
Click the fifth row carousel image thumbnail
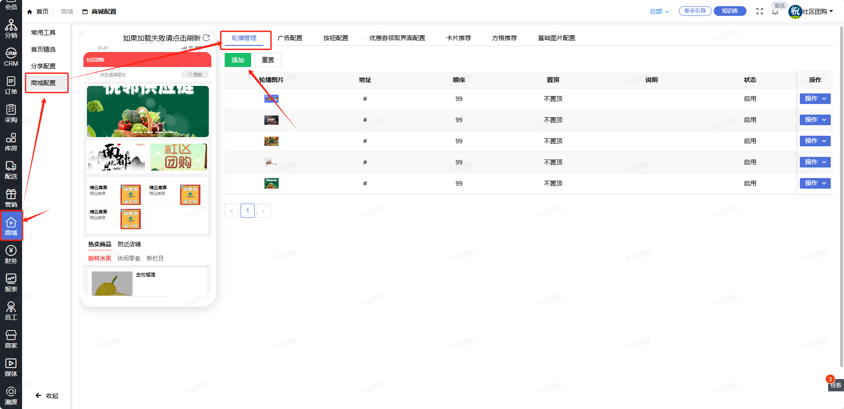click(271, 183)
